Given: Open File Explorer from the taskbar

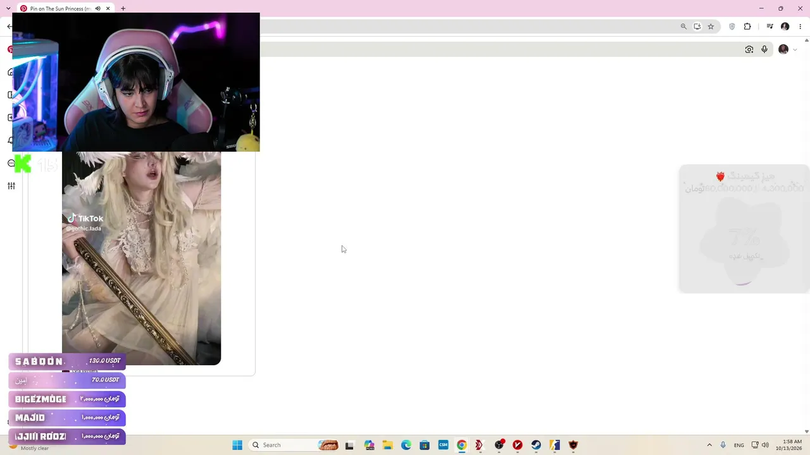Looking at the screenshot, I should pyautogui.click(x=387, y=445).
